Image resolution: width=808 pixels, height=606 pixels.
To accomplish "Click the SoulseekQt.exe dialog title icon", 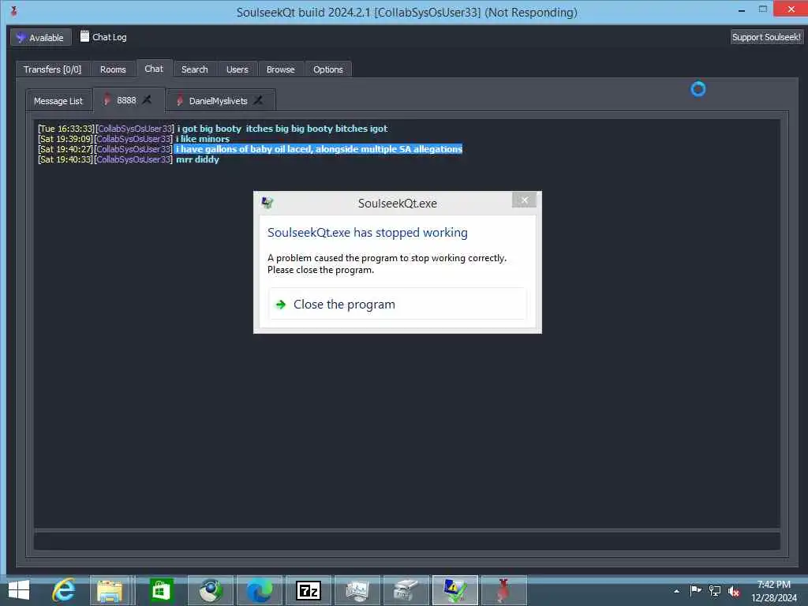I will 267,203.
